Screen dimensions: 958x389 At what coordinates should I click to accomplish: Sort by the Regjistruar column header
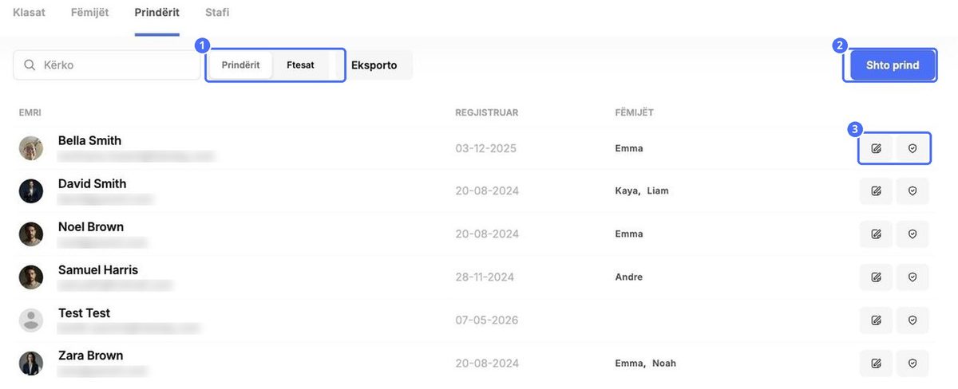pyautogui.click(x=487, y=112)
